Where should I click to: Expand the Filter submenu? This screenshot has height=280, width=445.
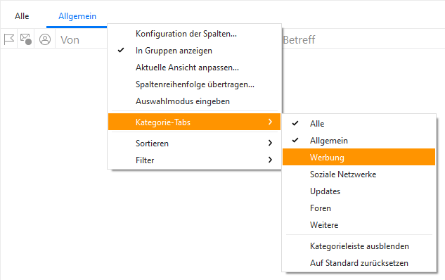(x=195, y=160)
